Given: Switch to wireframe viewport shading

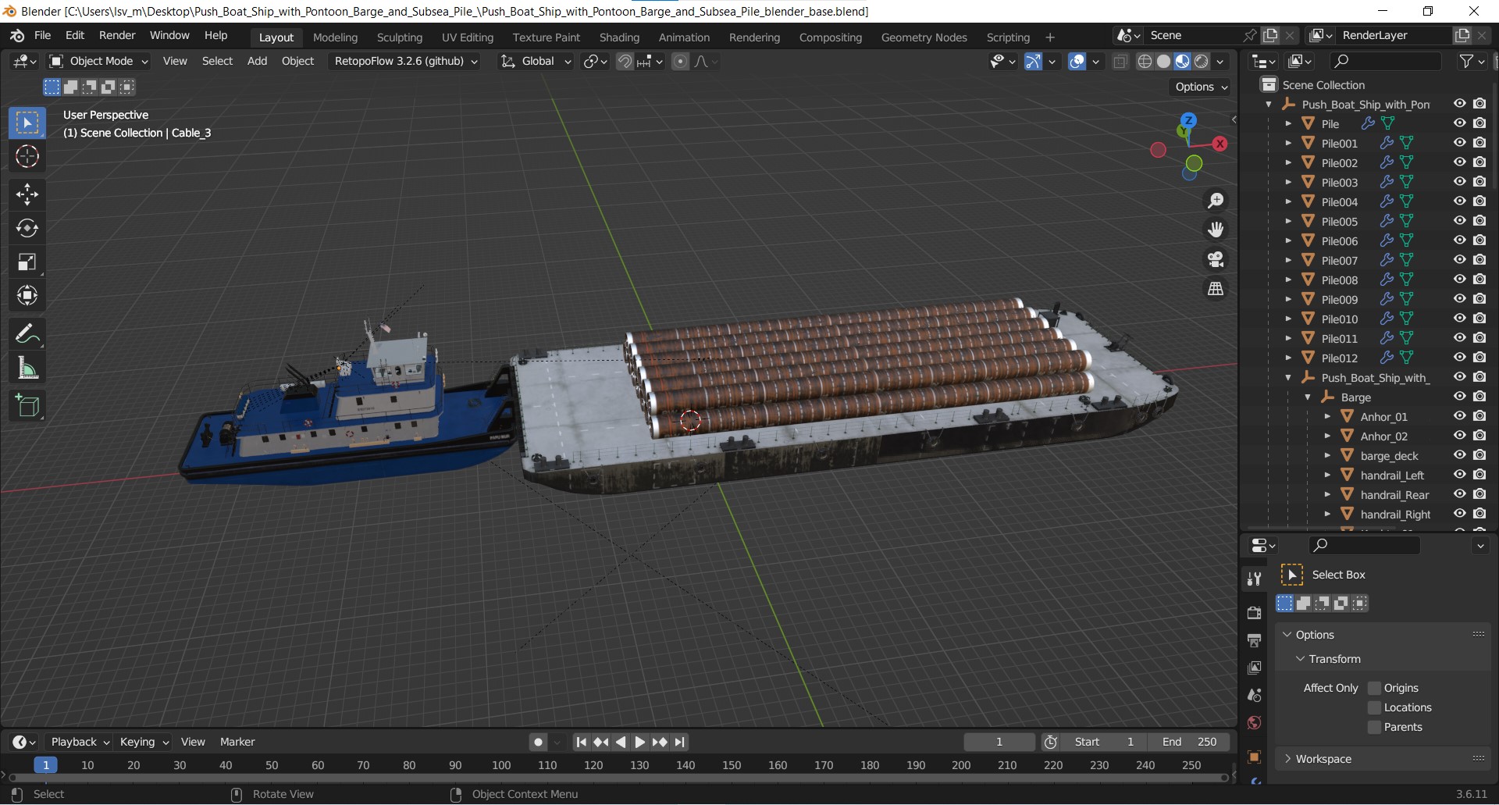Looking at the screenshot, I should 1145,61.
